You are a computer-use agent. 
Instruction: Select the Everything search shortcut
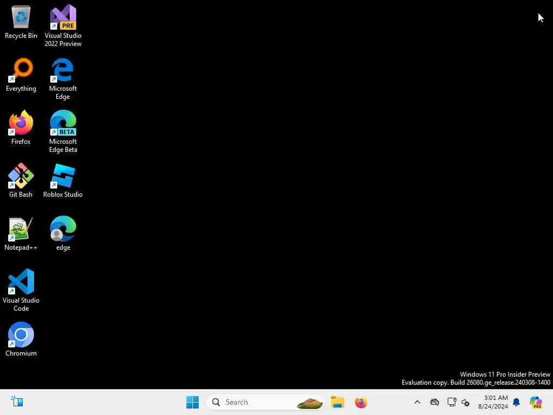(x=21, y=75)
